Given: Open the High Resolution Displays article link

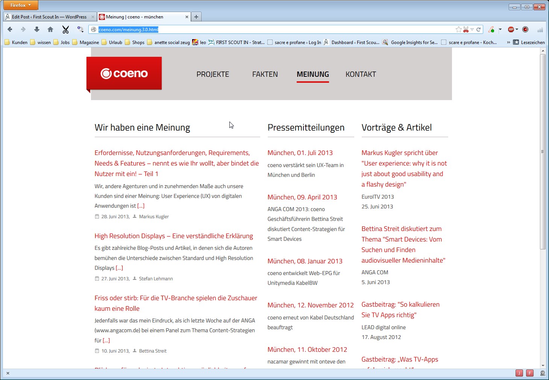Looking at the screenshot, I should (x=174, y=236).
